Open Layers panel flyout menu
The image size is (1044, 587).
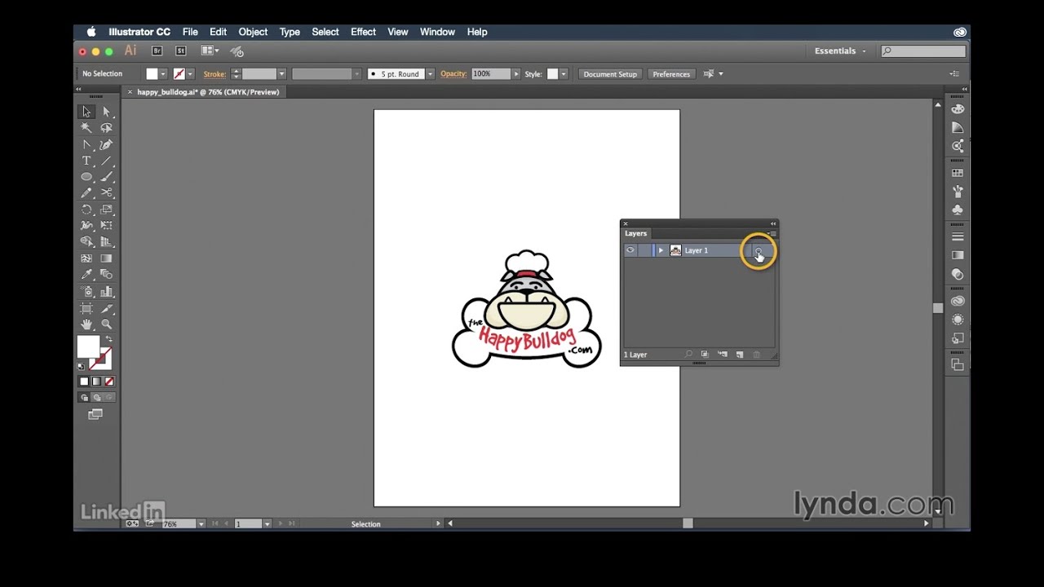click(772, 234)
